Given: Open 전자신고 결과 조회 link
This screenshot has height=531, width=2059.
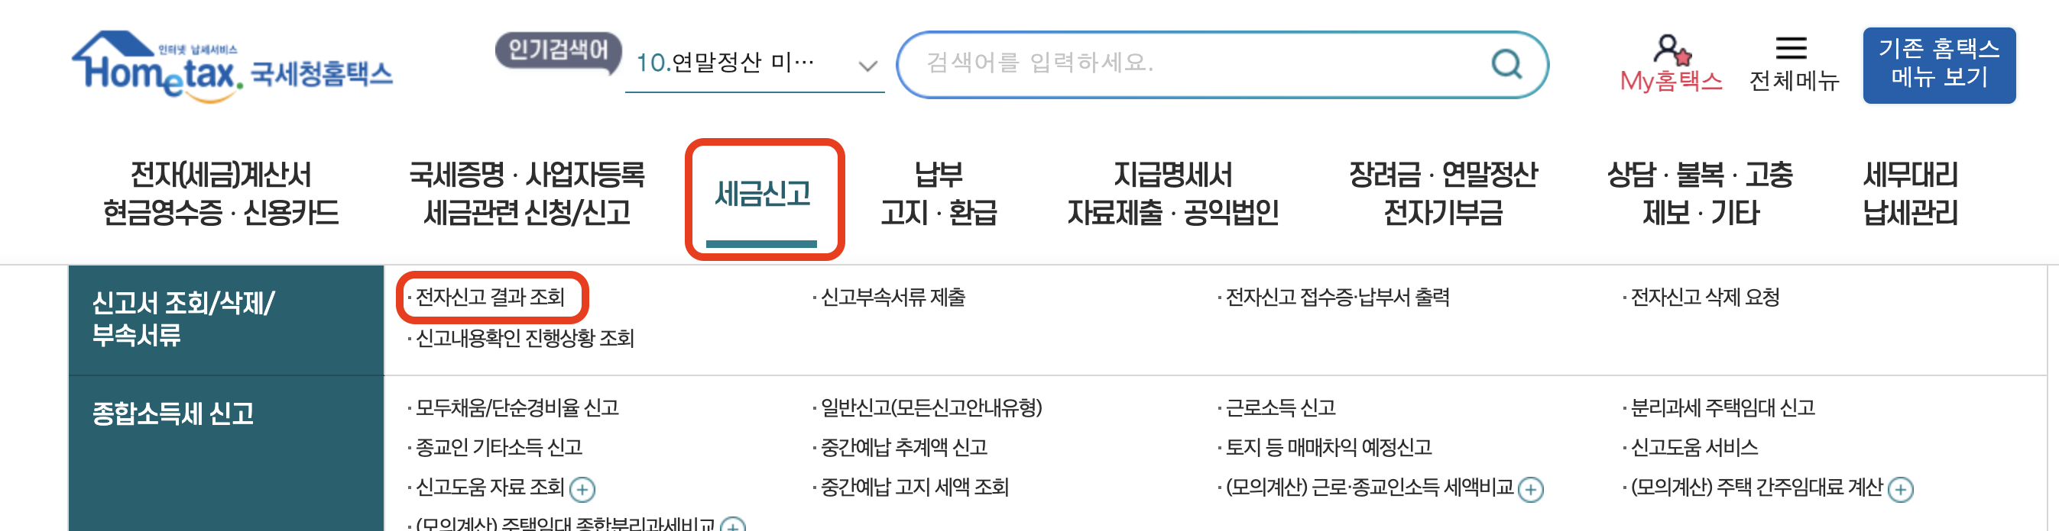Looking at the screenshot, I should click(491, 300).
